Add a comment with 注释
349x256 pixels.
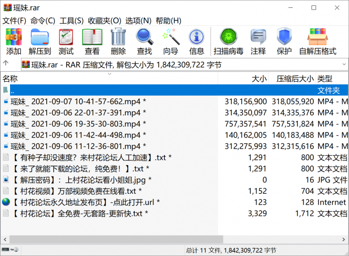[258, 40]
